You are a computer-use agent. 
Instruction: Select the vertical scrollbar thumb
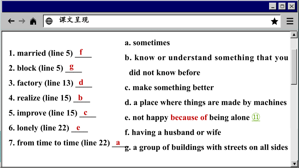[x=294, y=67]
